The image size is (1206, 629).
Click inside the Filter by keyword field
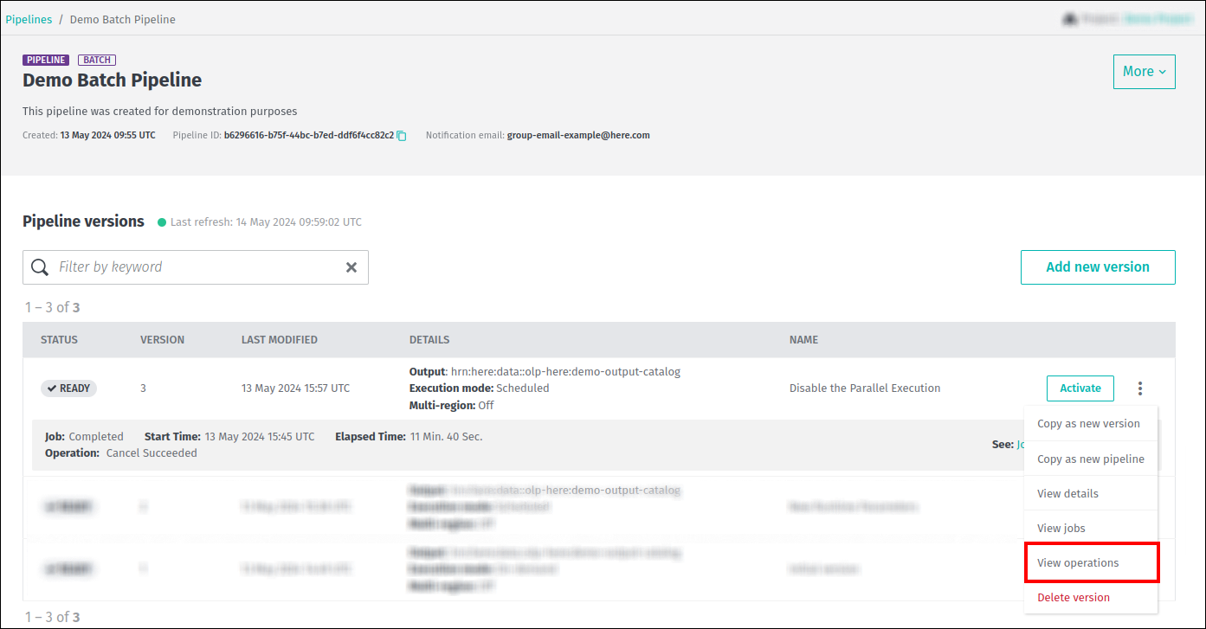click(173, 267)
